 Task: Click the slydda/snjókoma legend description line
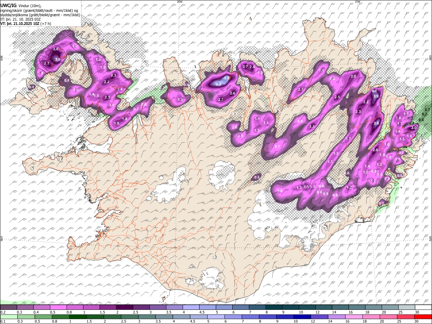(x=40, y=15)
